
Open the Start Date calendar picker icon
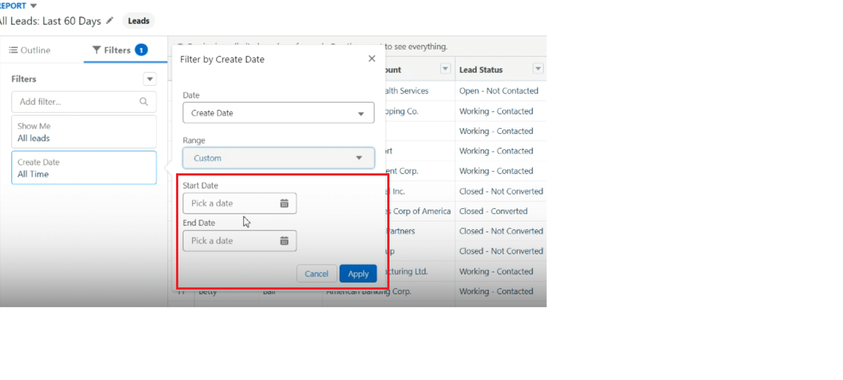[284, 203]
